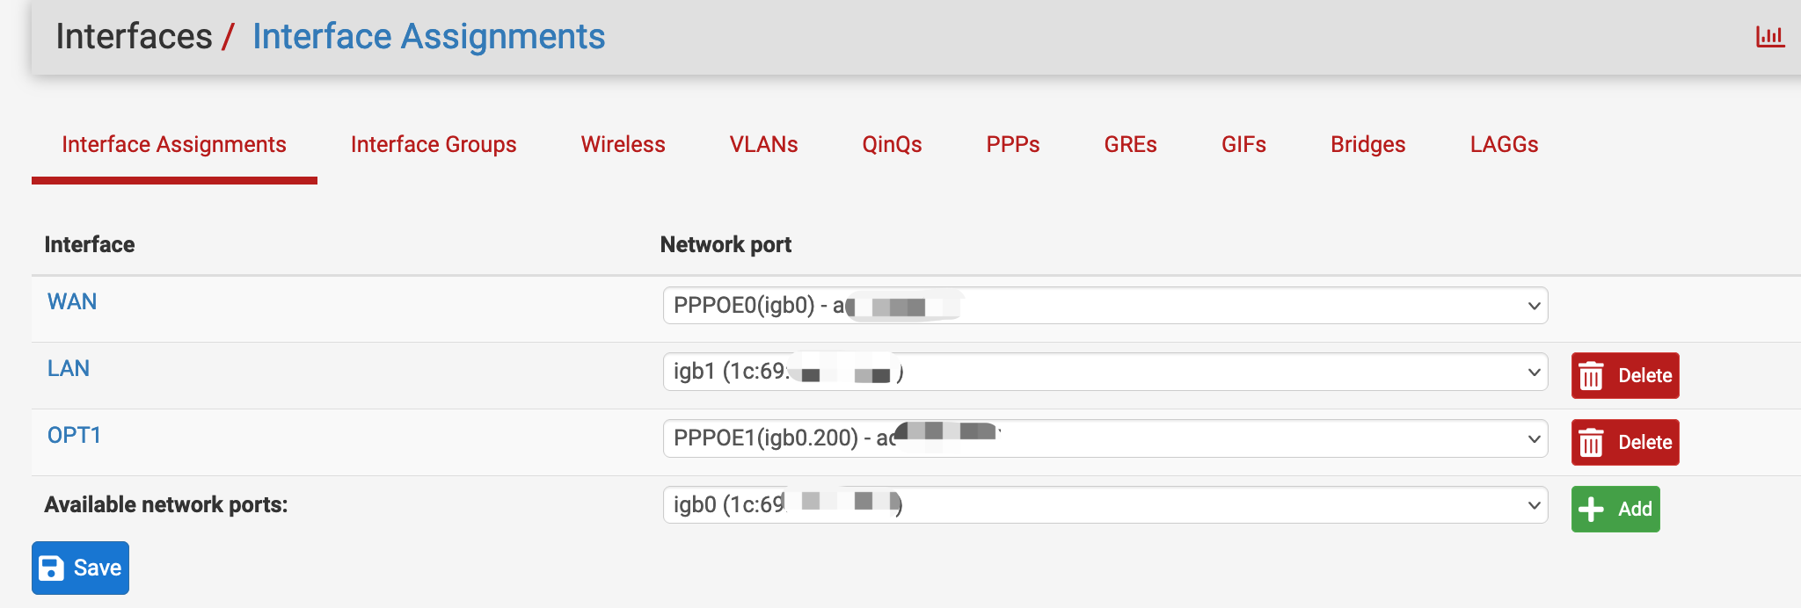Open the OPT1 network port dropdown

pyautogui.click(x=1105, y=438)
